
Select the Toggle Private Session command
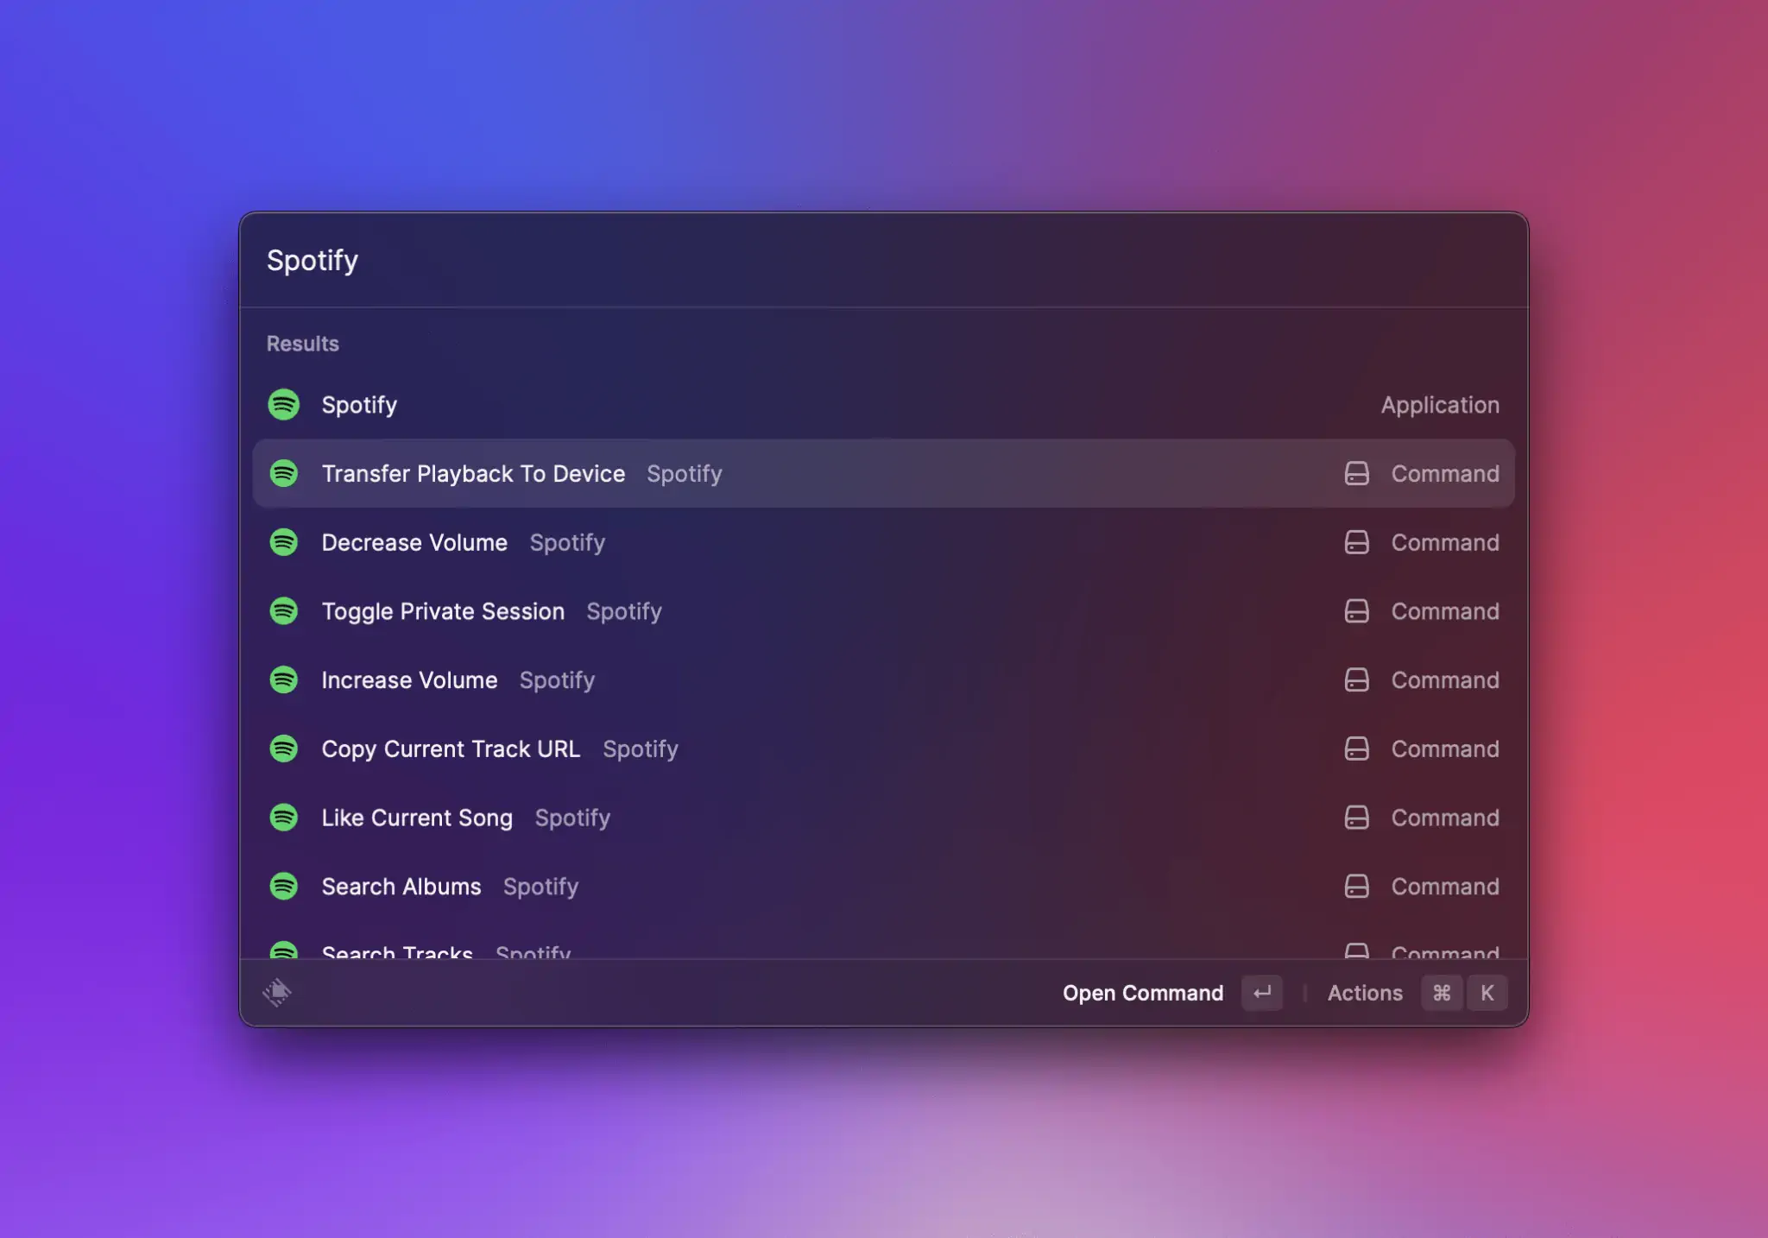443,611
